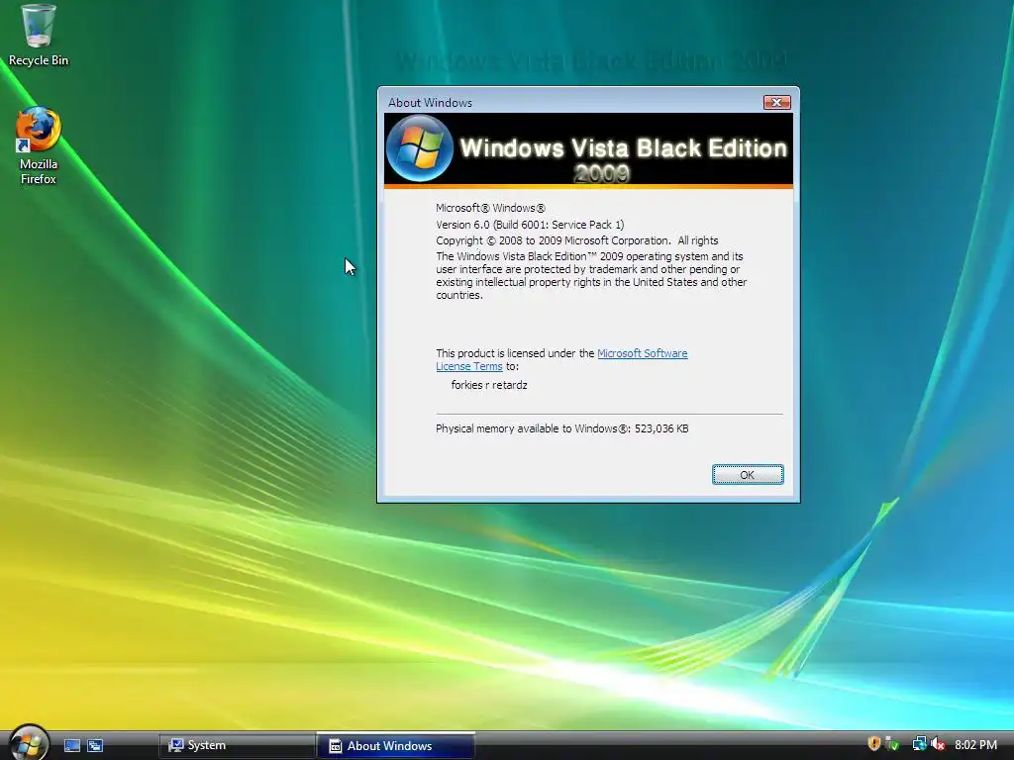Click the 8:02 PM clock
The width and height of the screenshot is (1014, 760).
[975, 745]
